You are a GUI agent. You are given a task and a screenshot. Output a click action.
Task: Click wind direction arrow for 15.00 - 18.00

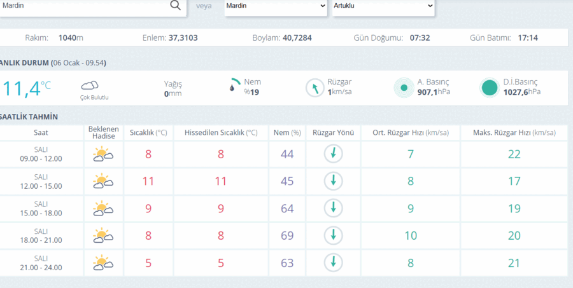(x=333, y=208)
